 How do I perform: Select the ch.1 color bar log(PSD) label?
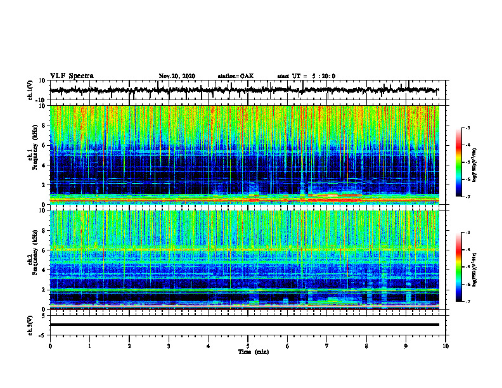pyautogui.click(x=474, y=165)
